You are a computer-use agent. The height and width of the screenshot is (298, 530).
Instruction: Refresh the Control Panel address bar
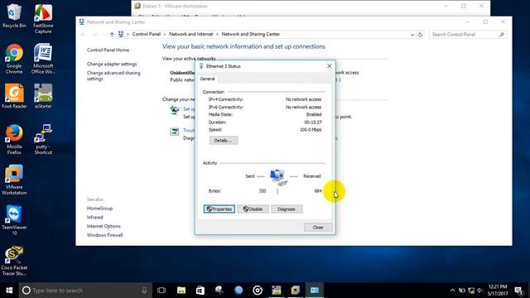click(420, 35)
